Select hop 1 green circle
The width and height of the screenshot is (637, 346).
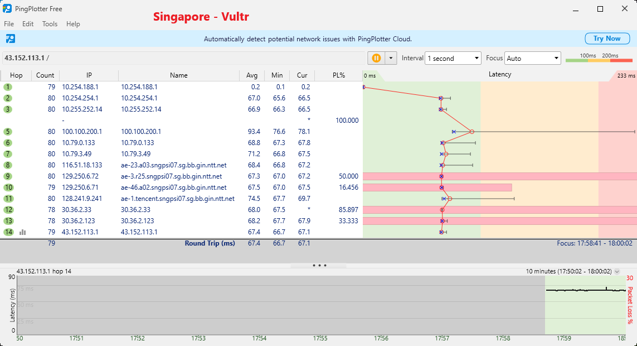click(x=8, y=87)
